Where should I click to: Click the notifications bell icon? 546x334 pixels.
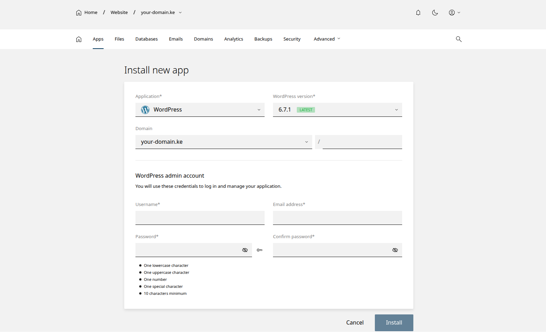[418, 13]
